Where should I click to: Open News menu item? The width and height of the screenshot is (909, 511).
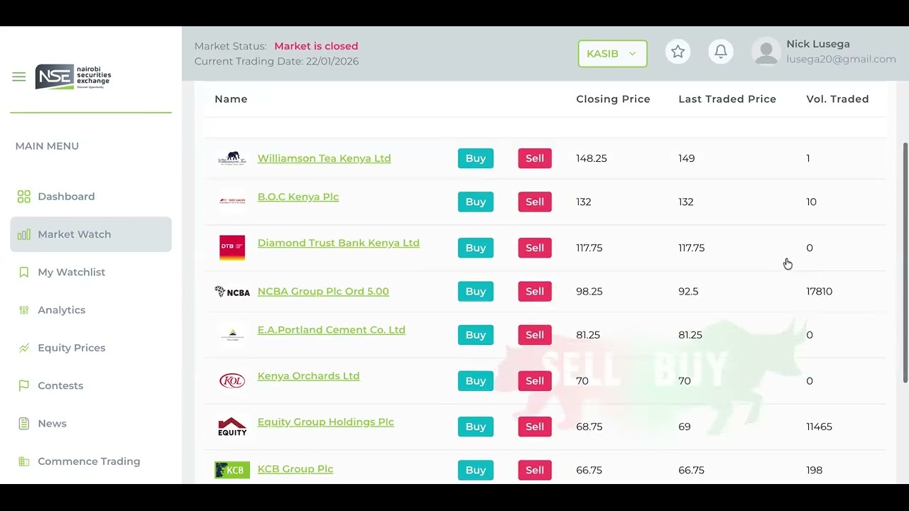pyautogui.click(x=52, y=423)
